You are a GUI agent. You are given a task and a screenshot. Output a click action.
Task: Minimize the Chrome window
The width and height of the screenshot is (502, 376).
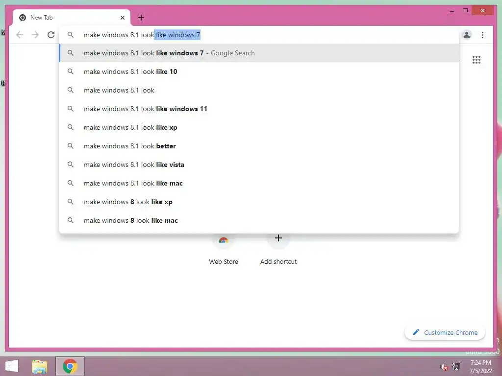click(452, 11)
